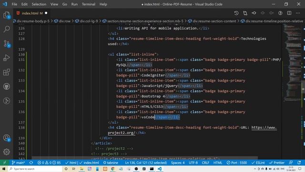Open the Windows Start menu
305x172 pixels.
[4, 169]
